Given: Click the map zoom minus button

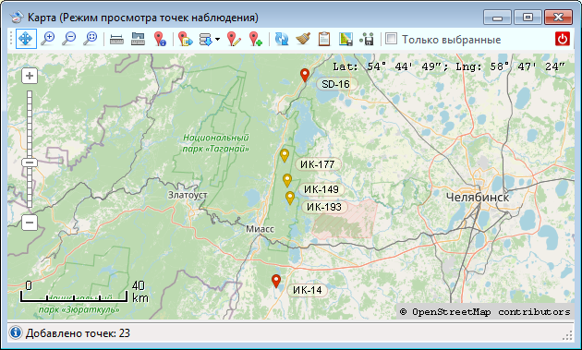Looking at the screenshot, I should tap(30, 223).
